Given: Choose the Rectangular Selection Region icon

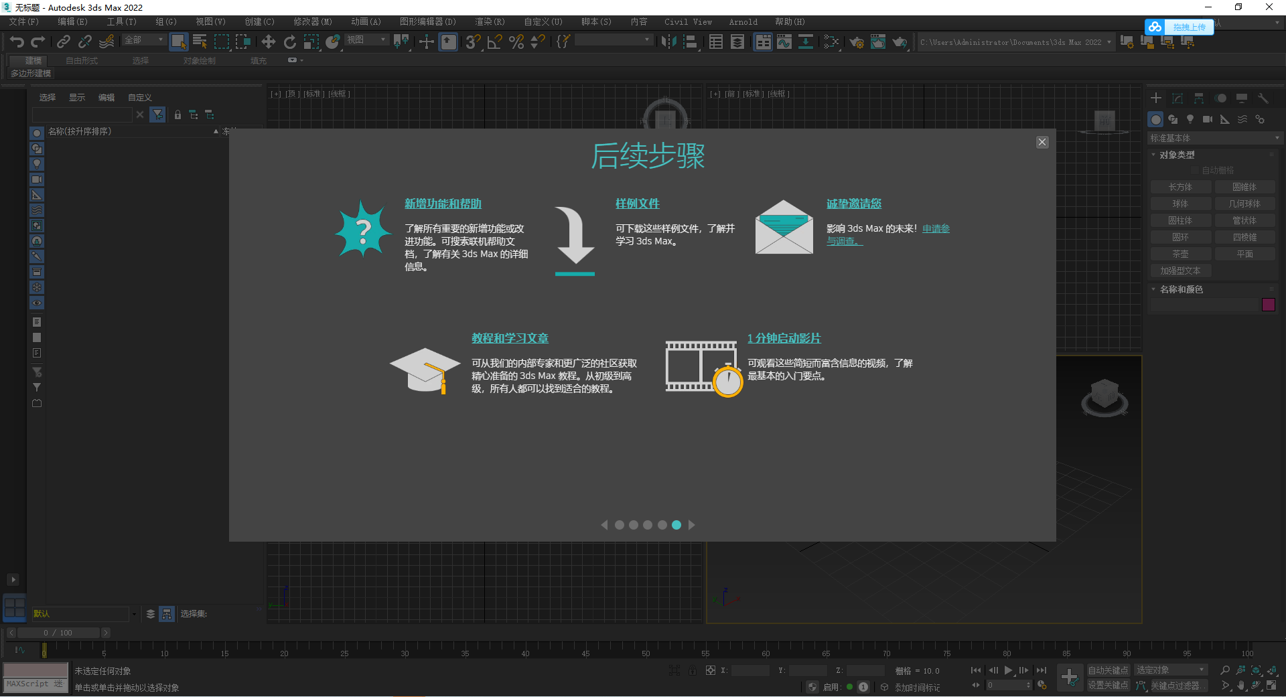Looking at the screenshot, I should click(221, 42).
